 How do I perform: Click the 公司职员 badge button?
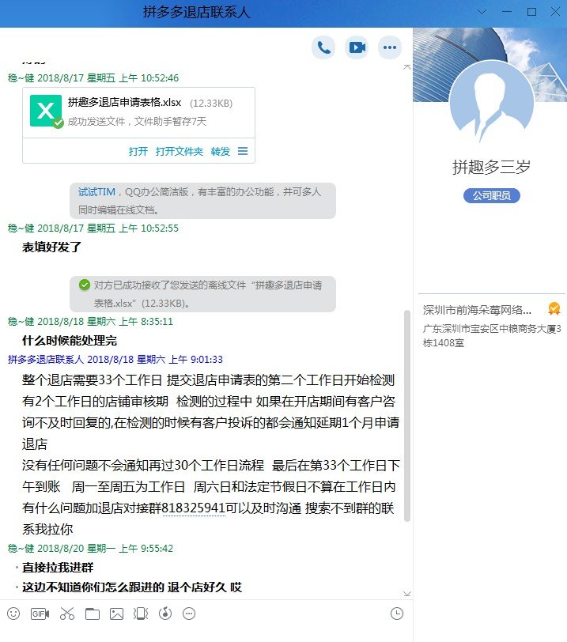tap(492, 196)
